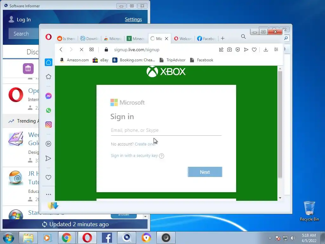Switch to the Minecraft tab
325x244 pixels.
pos(136,38)
